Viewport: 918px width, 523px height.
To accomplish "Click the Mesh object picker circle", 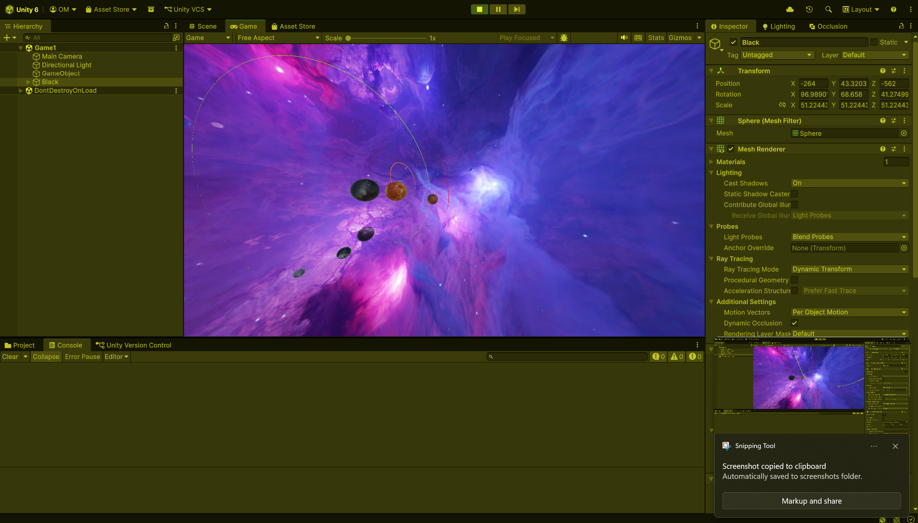I will click(x=904, y=133).
